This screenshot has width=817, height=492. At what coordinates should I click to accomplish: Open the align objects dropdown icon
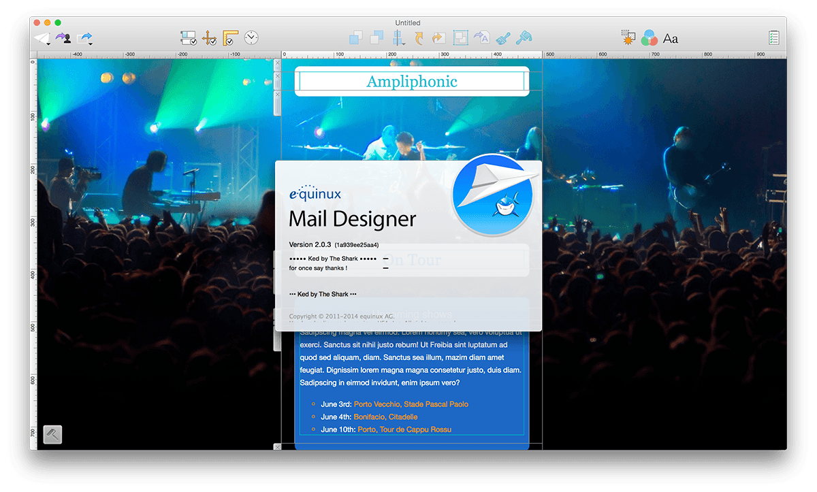[x=398, y=38]
